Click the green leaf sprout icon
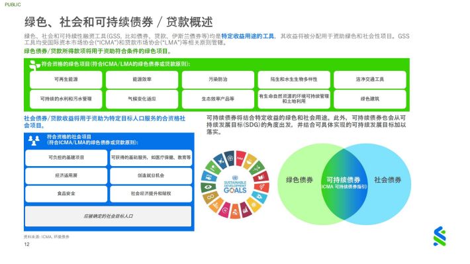The height and width of the screenshot is (264, 470). click(x=34, y=65)
